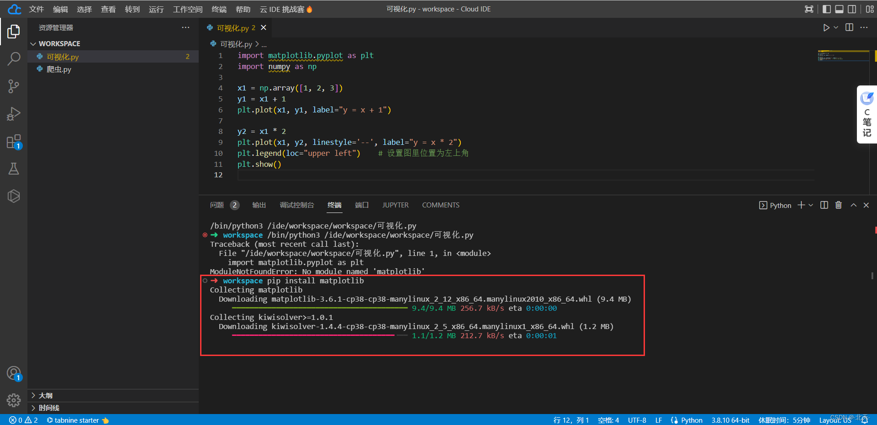Go to line via 行 12, 列 1
The image size is (877, 425).
point(571,420)
